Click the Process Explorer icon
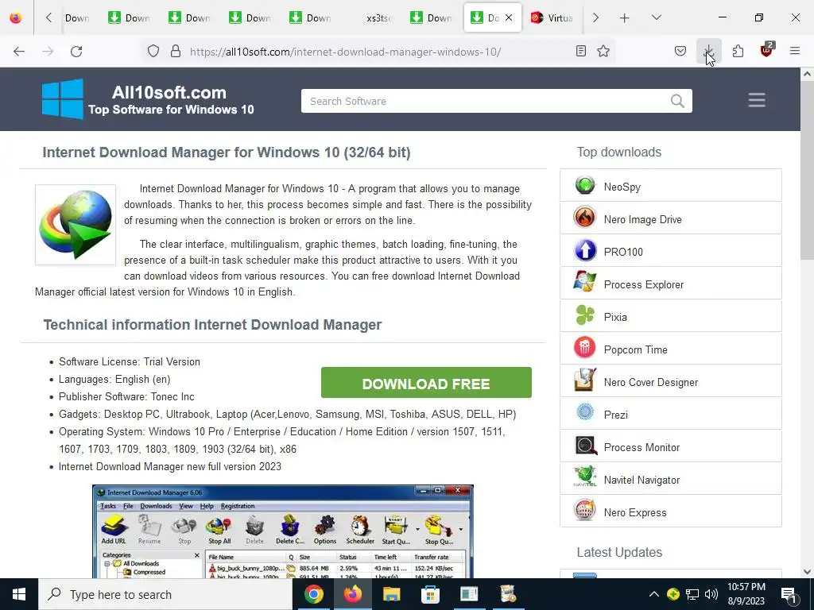 click(x=585, y=283)
